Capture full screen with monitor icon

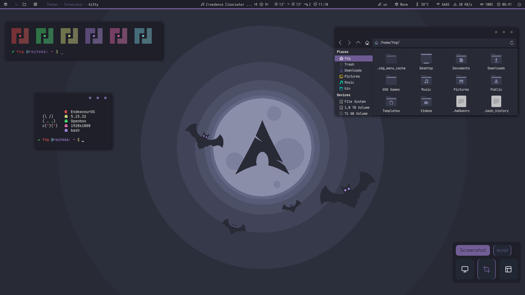tap(465, 269)
